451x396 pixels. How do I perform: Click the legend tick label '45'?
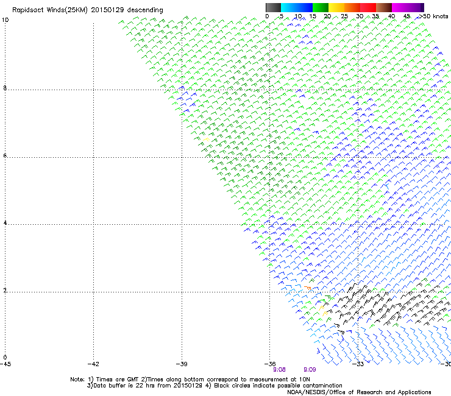click(407, 16)
